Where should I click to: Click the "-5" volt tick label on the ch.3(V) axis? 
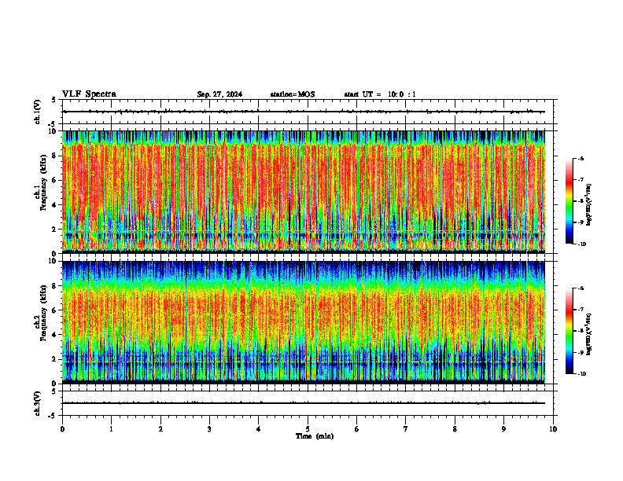click(52, 416)
